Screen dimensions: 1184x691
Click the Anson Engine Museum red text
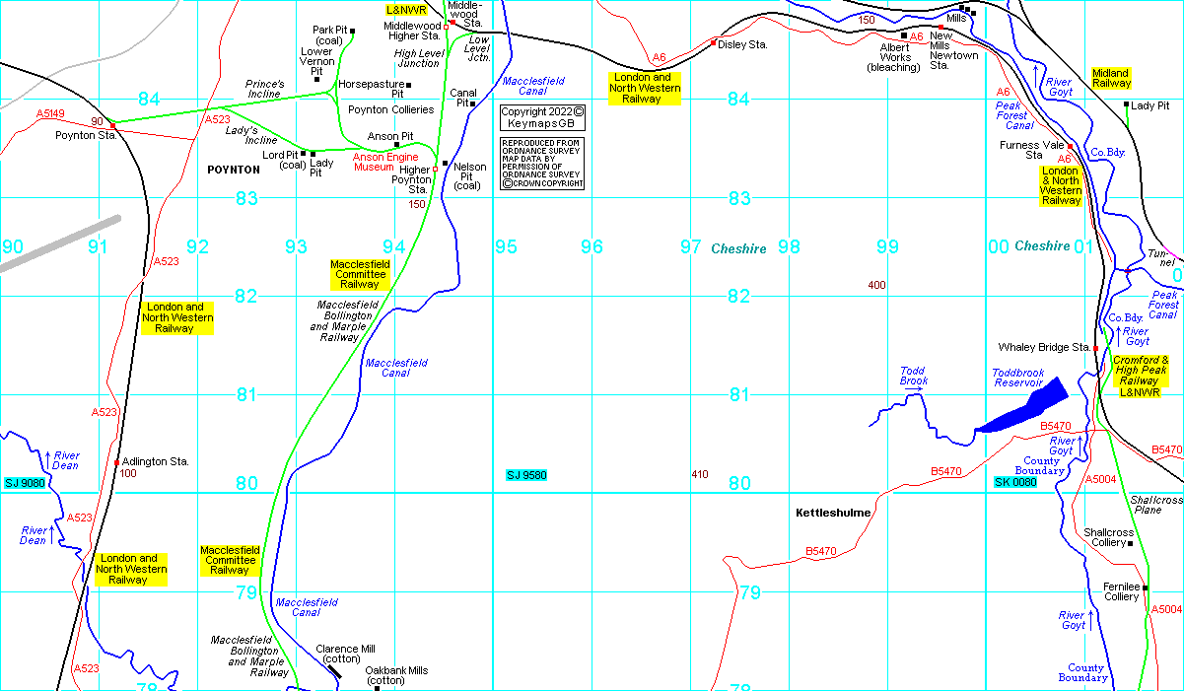click(x=385, y=163)
